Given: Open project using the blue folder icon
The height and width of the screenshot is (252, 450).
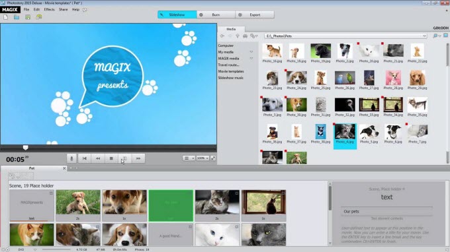Looking at the screenshot, I should coord(17,17).
